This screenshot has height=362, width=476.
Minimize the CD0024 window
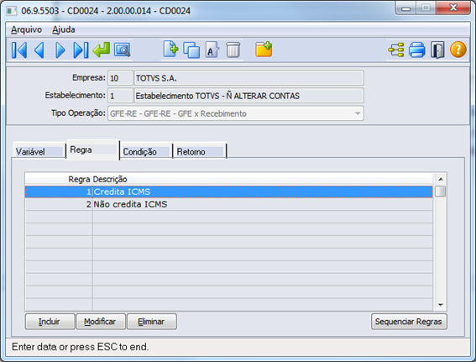pos(405,8)
